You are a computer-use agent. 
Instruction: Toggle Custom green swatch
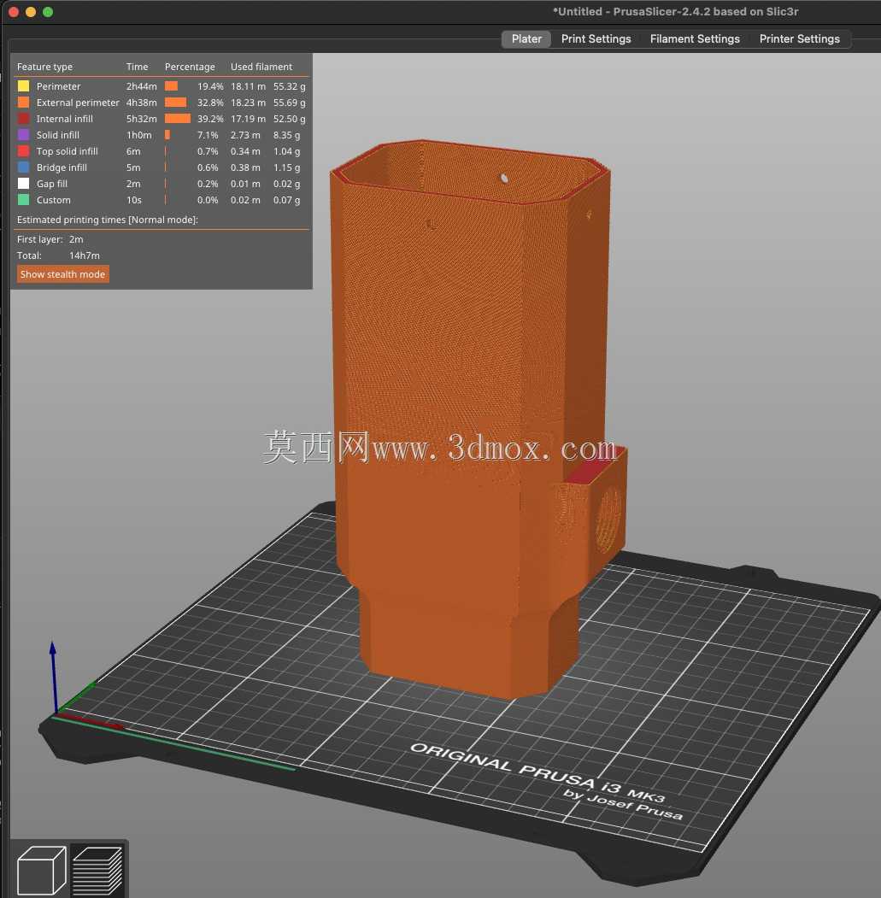click(x=23, y=200)
